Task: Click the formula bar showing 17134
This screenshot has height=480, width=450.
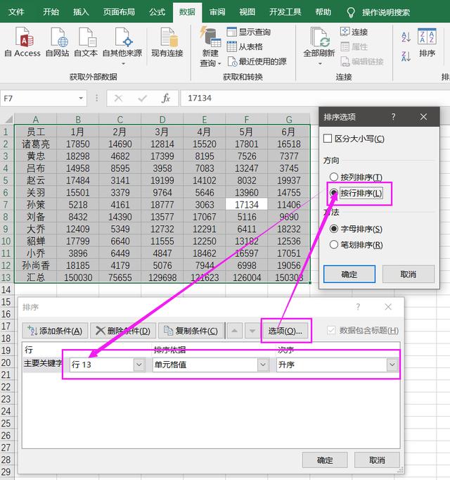Action: point(315,99)
